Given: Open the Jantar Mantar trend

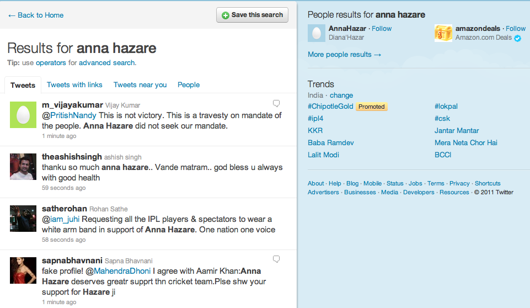Looking at the screenshot, I should click(x=457, y=131).
